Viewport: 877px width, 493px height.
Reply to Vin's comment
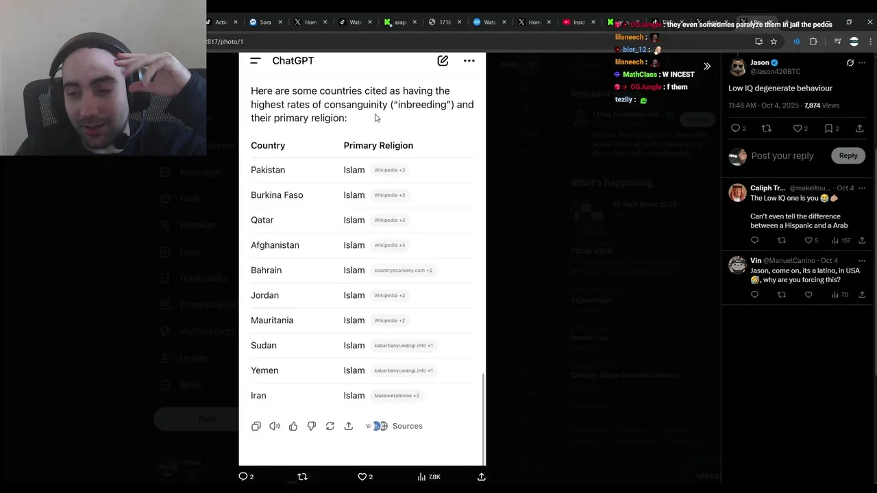click(755, 294)
